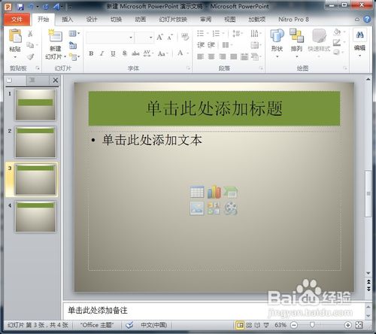This screenshot has width=376, height=334.
Task: Insert a media clip via the placeholder film icon
Action: [231, 208]
